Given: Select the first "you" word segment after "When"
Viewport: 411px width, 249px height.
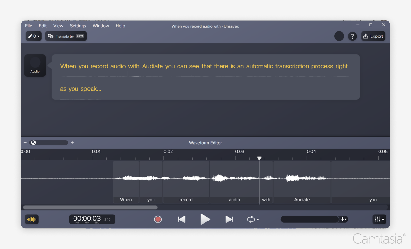Looking at the screenshot, I should (x=151, y=182).
